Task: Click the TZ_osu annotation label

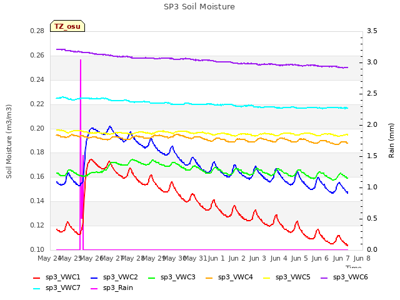Action: (67, 26)
